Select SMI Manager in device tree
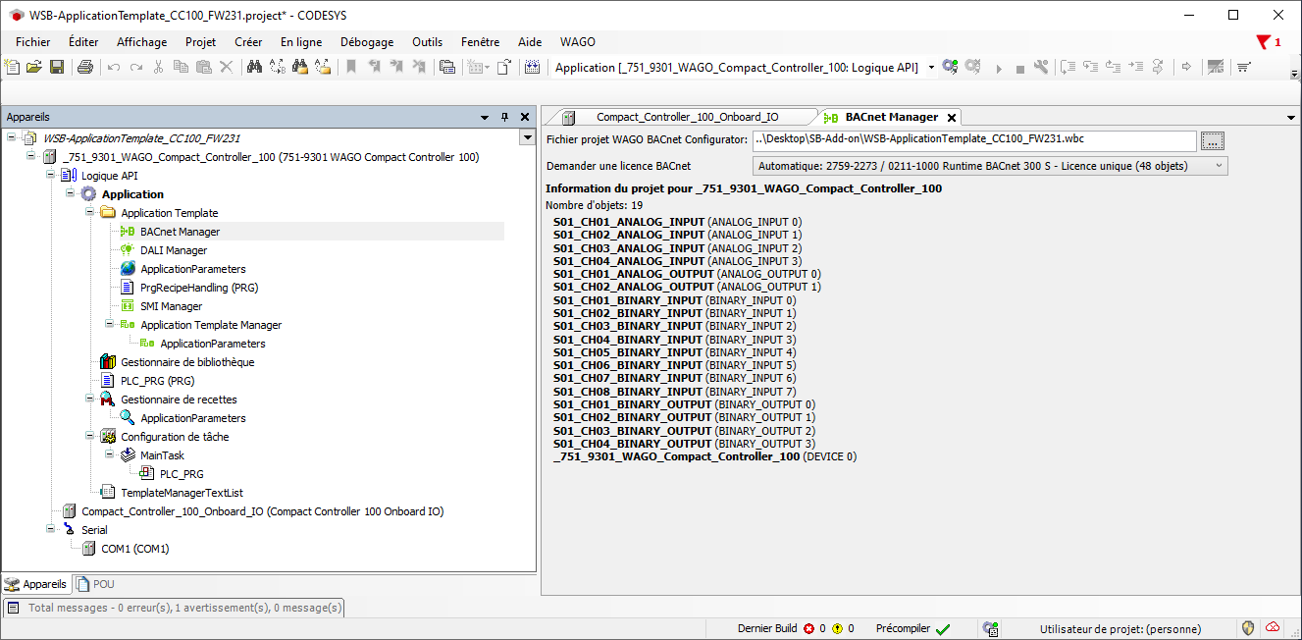The image size is (1302, 640). (171, 306)
